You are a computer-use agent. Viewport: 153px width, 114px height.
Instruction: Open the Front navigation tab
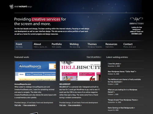click(x=24, y=45)
